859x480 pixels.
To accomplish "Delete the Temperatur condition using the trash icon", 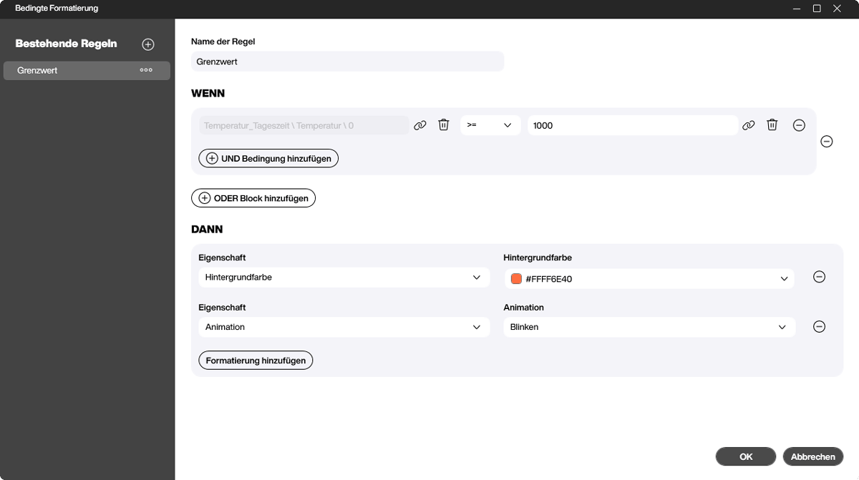I will pos(444,124).
